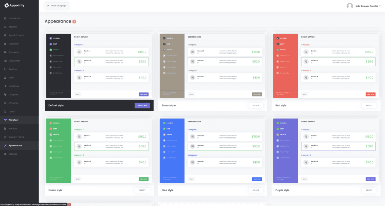Navigate to the Custom Forms menu item
The image size is (385, 206).
(x=17, y=137)
